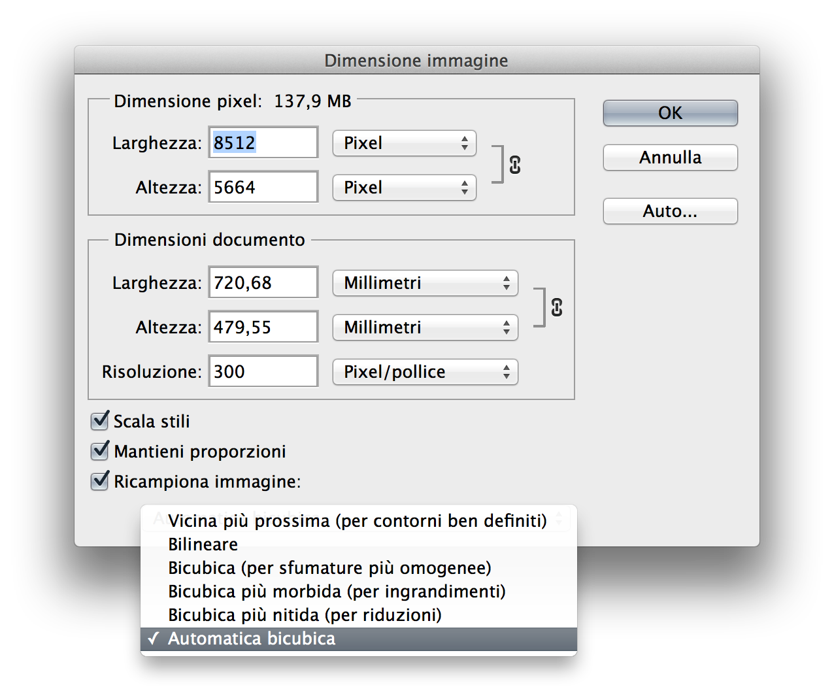Open the Auto... settings
The width and height of the screenshot is (834, 687).
pos(669,210)
